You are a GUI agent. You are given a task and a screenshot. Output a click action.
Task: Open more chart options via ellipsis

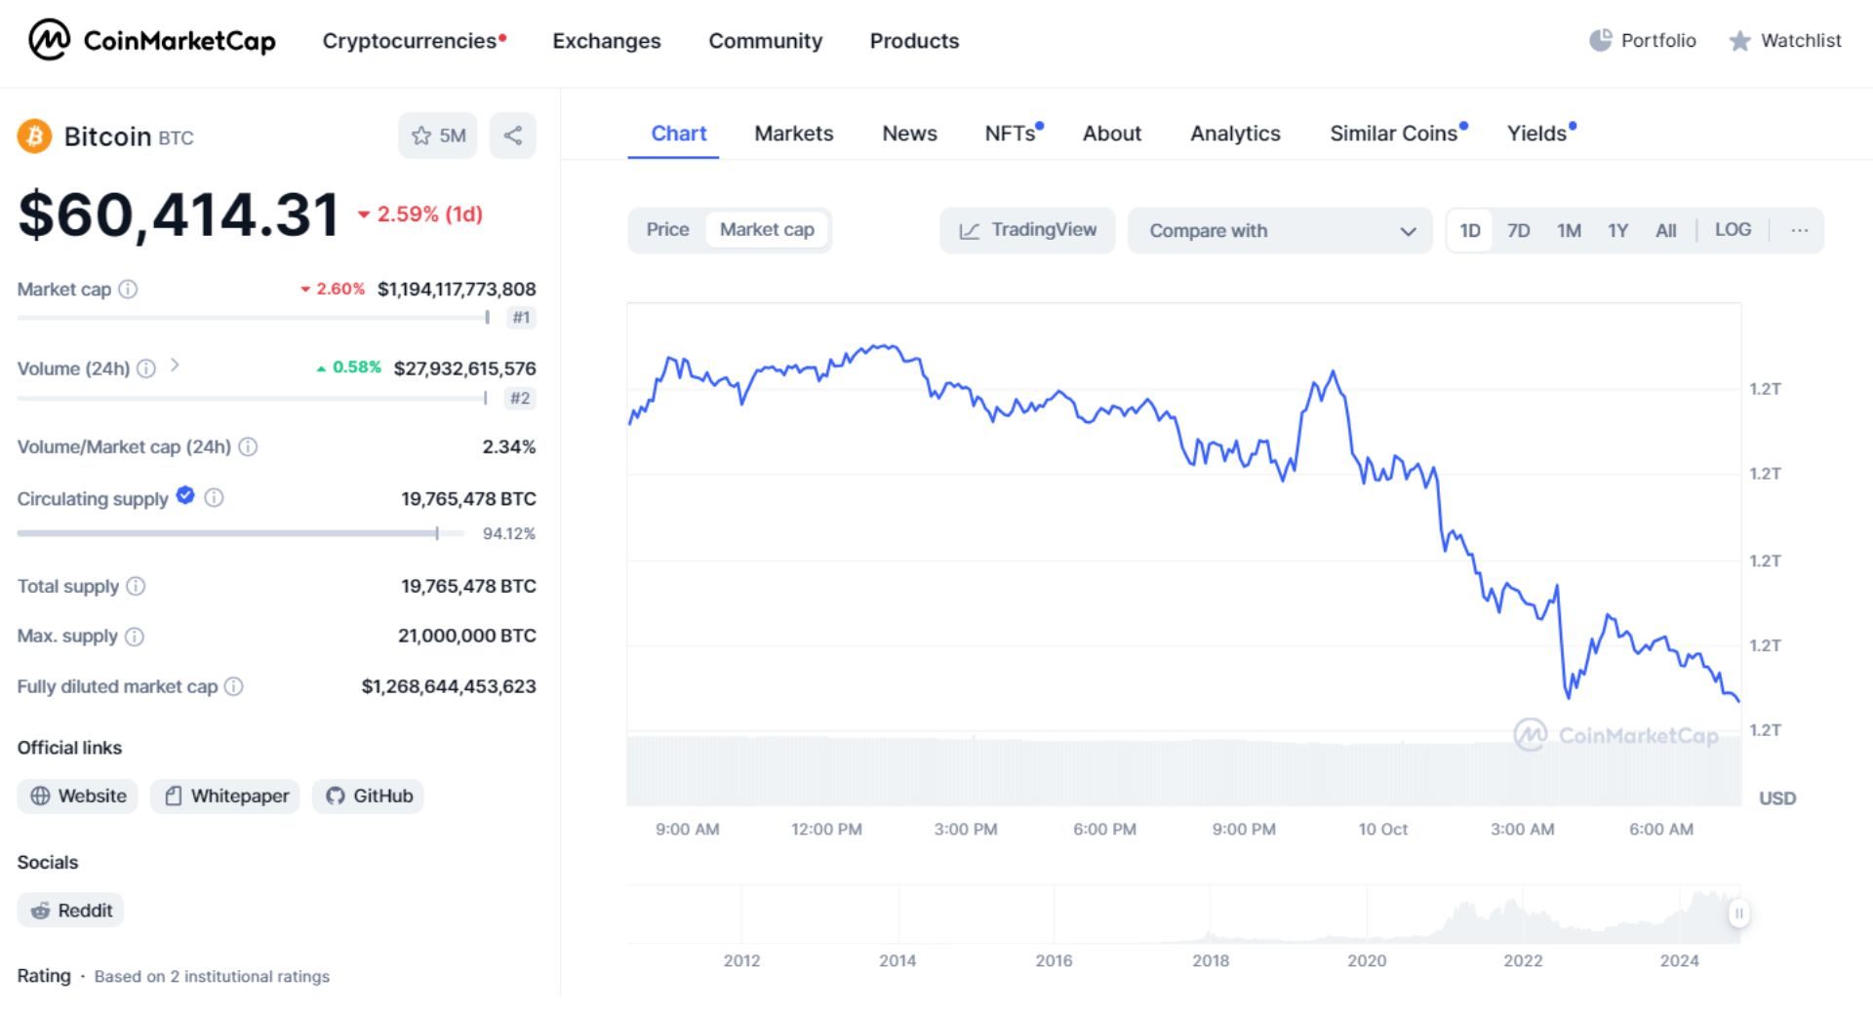[x=1800, y=230]
